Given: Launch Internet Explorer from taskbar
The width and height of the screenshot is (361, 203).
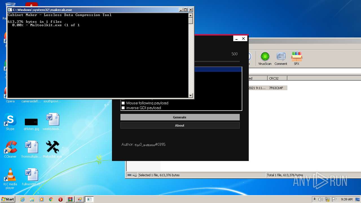Looking at the screenshot, I should [23, 199].
